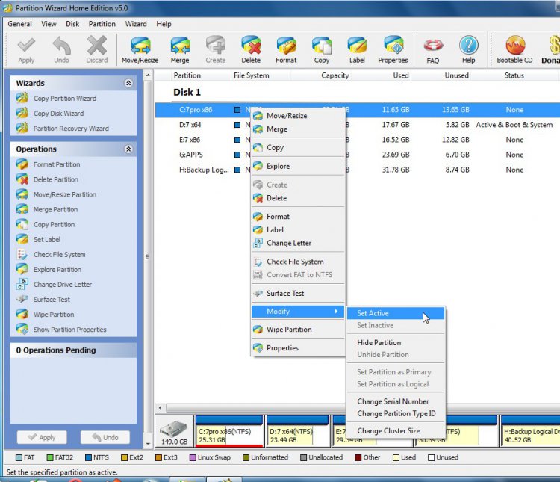Choose Format Partition in Operations panel
This screenshot has height=482, width=560.
point(57,164)
